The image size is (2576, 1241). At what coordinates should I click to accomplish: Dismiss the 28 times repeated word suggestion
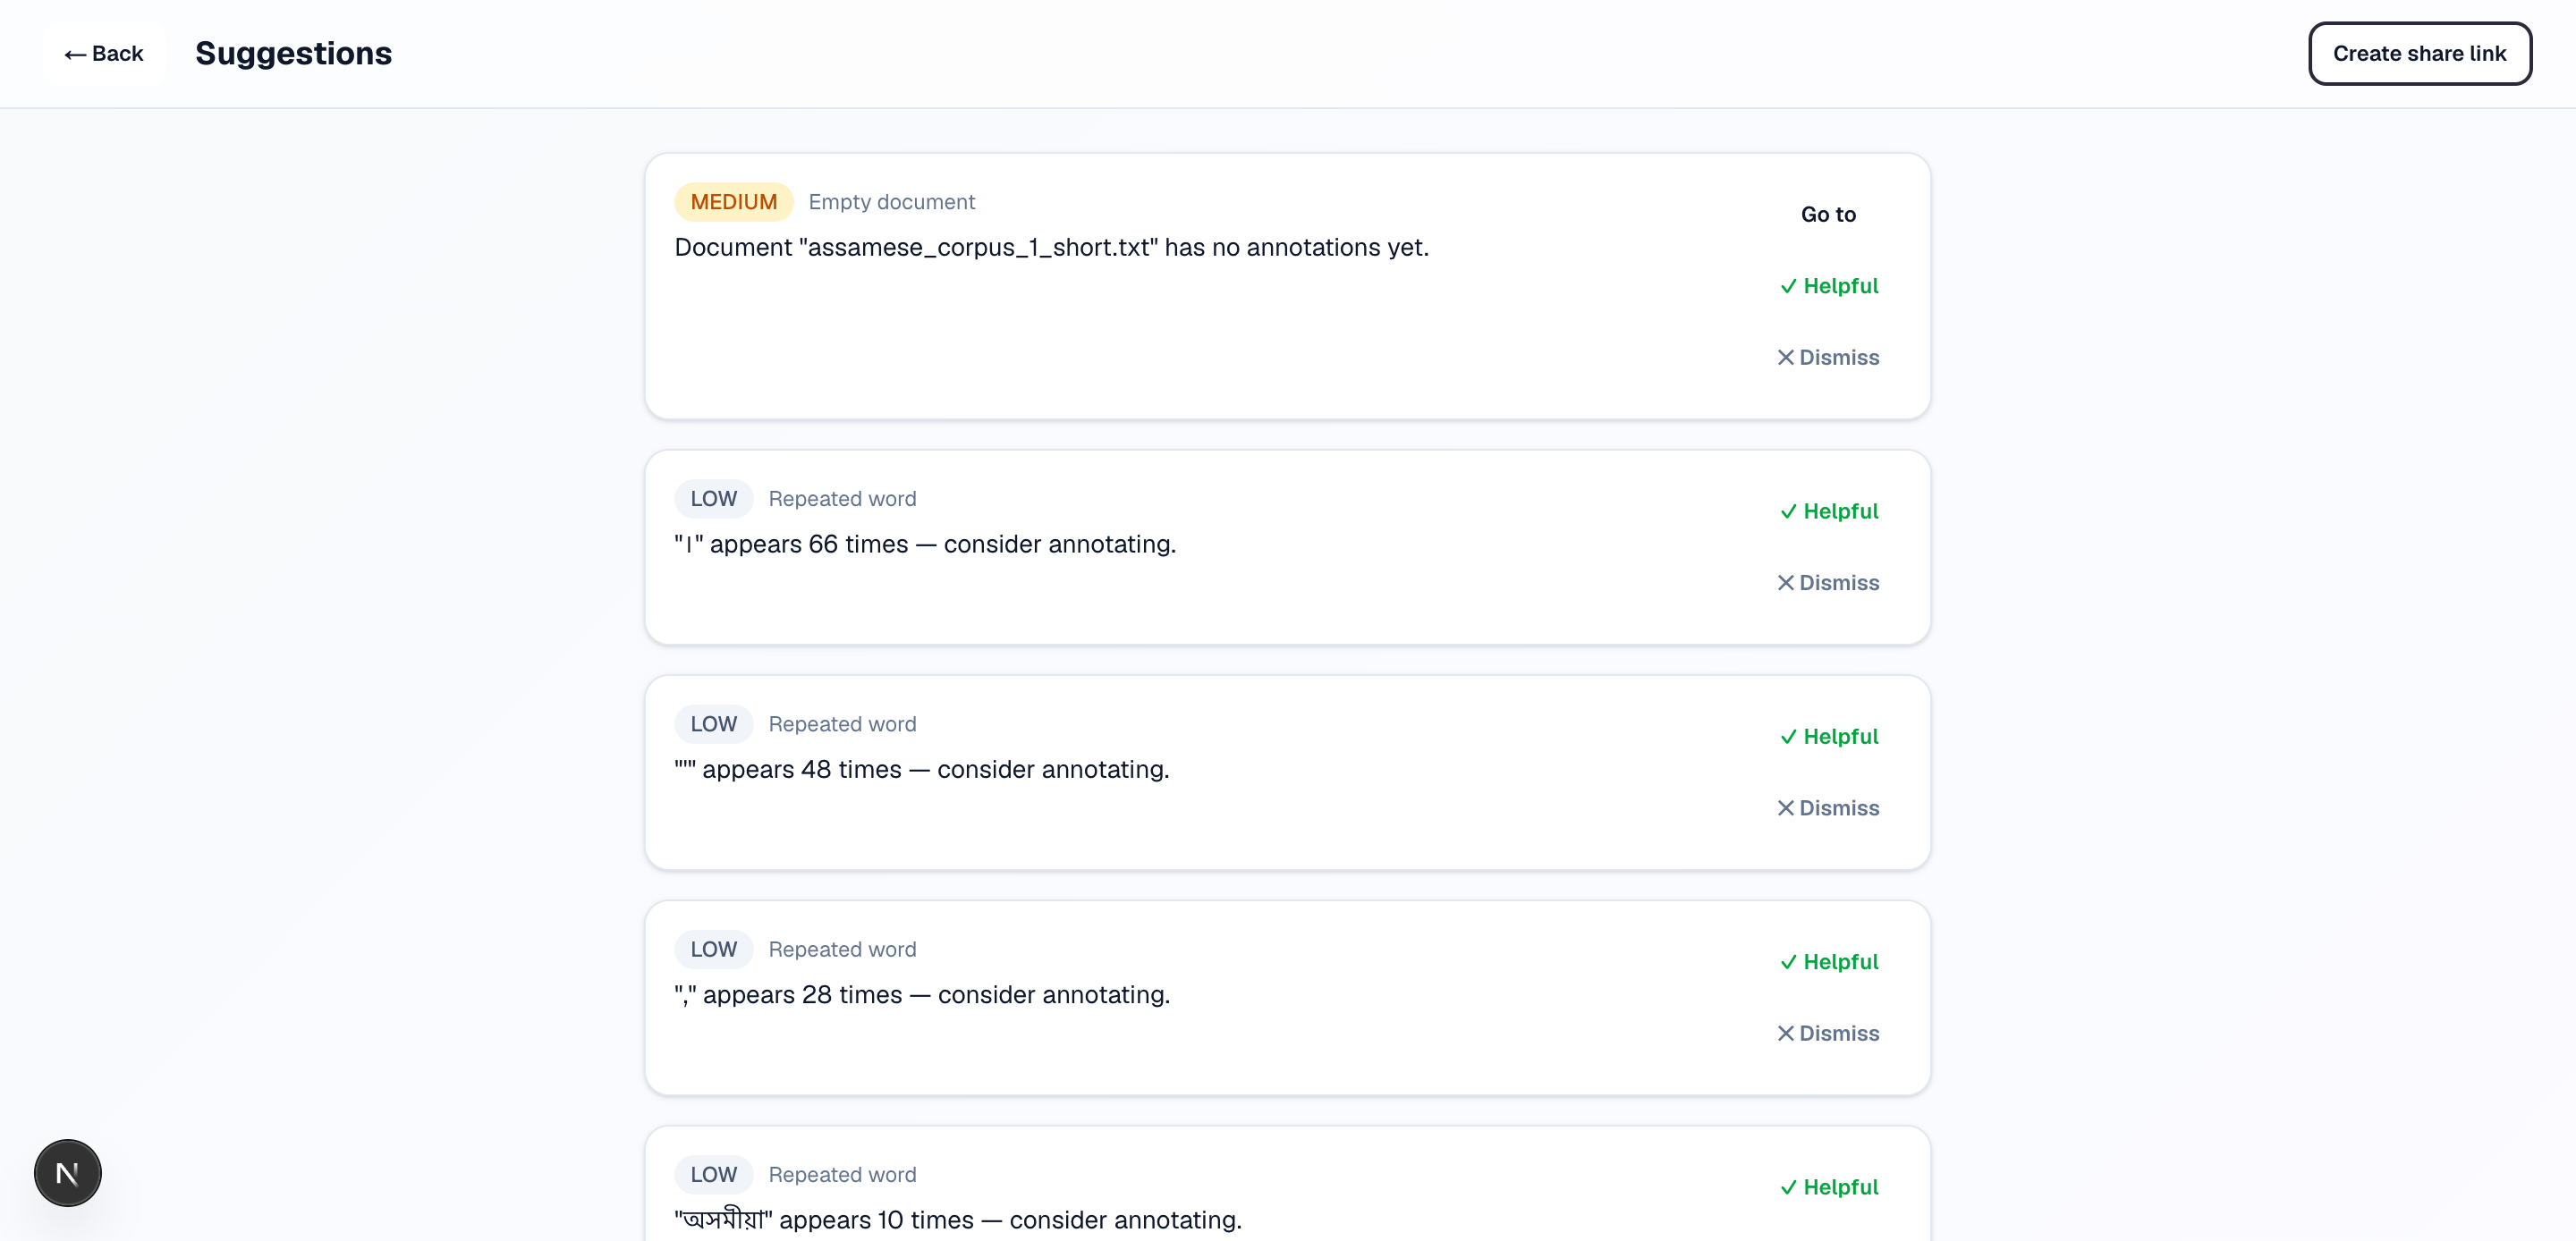pyautogui.click(x=1828, y=1032)
